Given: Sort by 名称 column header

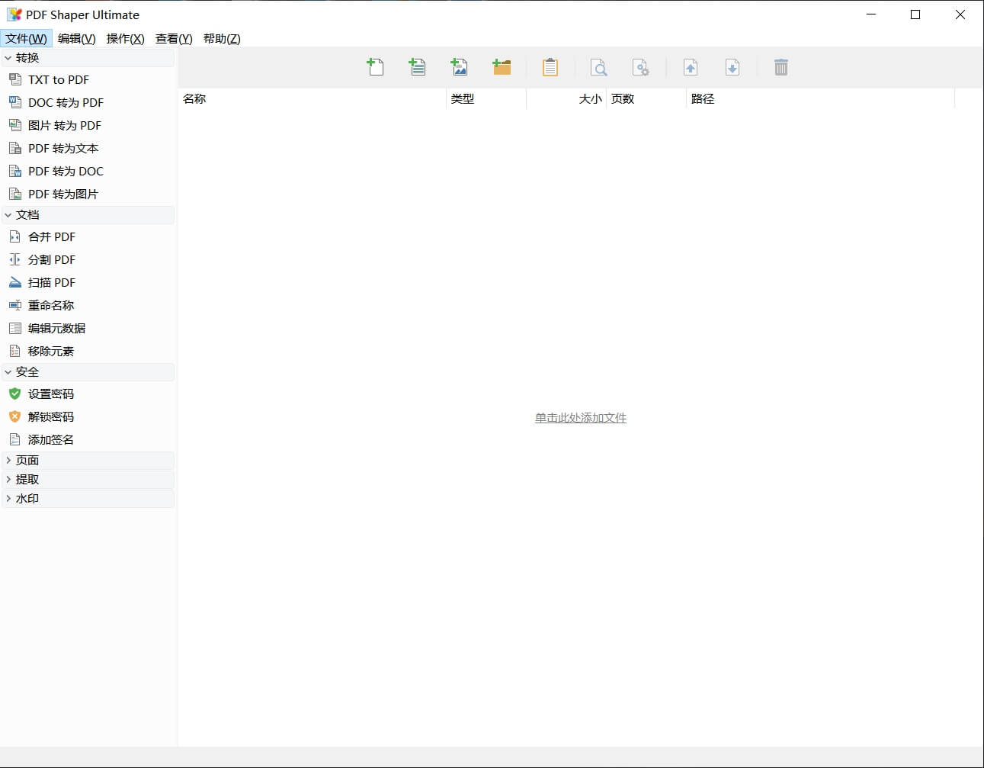Looking at the screenshot, I should [x=313, y=99].
